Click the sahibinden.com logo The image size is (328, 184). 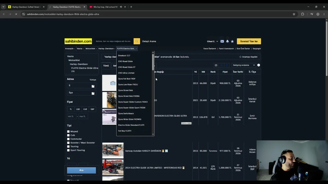pyautogui.click(x=78, y=41)
